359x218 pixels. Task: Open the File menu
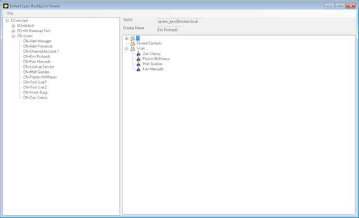click(x=10, y=13)
